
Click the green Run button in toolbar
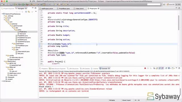click(x=23, y=5)
